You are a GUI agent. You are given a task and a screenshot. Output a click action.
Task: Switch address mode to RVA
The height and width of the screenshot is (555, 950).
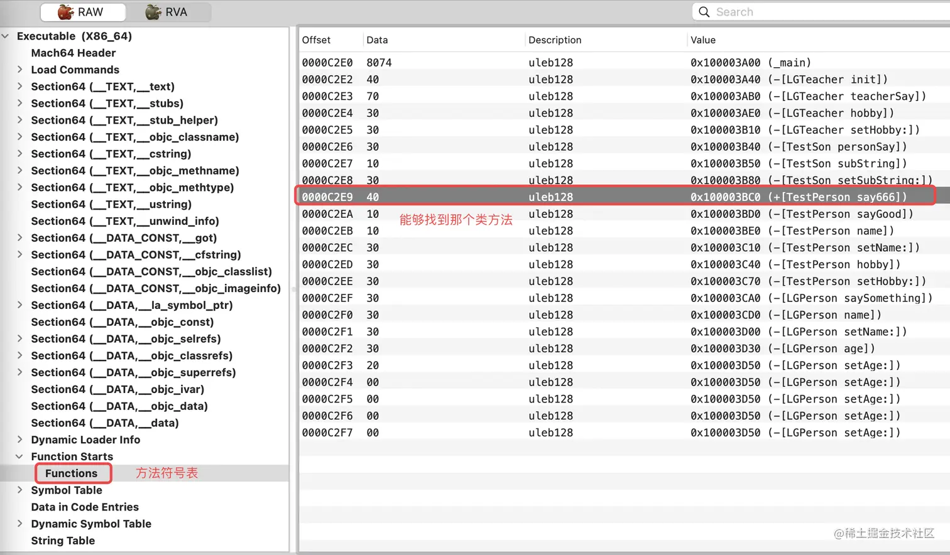[x=168, y=12]
